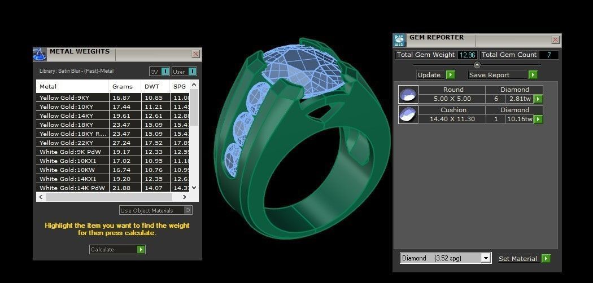Image resolution: width=593 pixels, height=283 pixels.
Task: Click the Total Gem Weight value 12.96
Action: (x=468, y=55)
